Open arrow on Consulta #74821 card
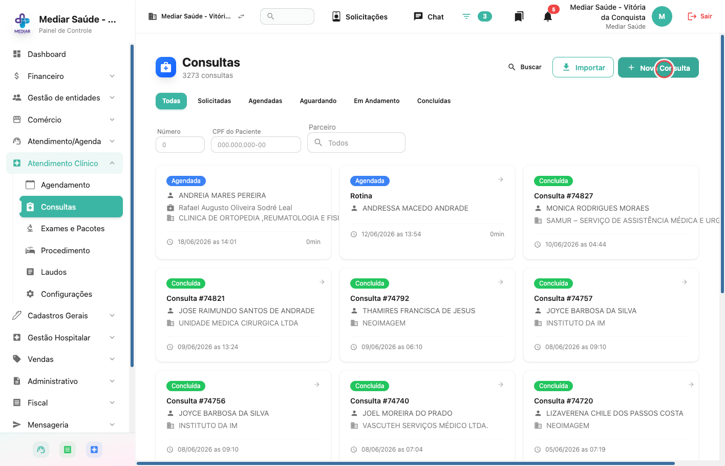Screen dimensions: 725x466 pyautogui.click(x=322, y=282)
